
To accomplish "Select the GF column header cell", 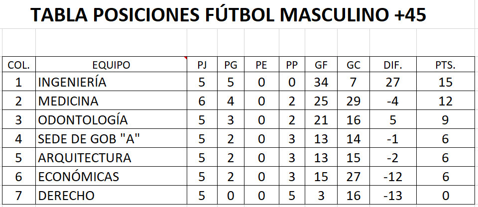I will click(x=321, y=65).
